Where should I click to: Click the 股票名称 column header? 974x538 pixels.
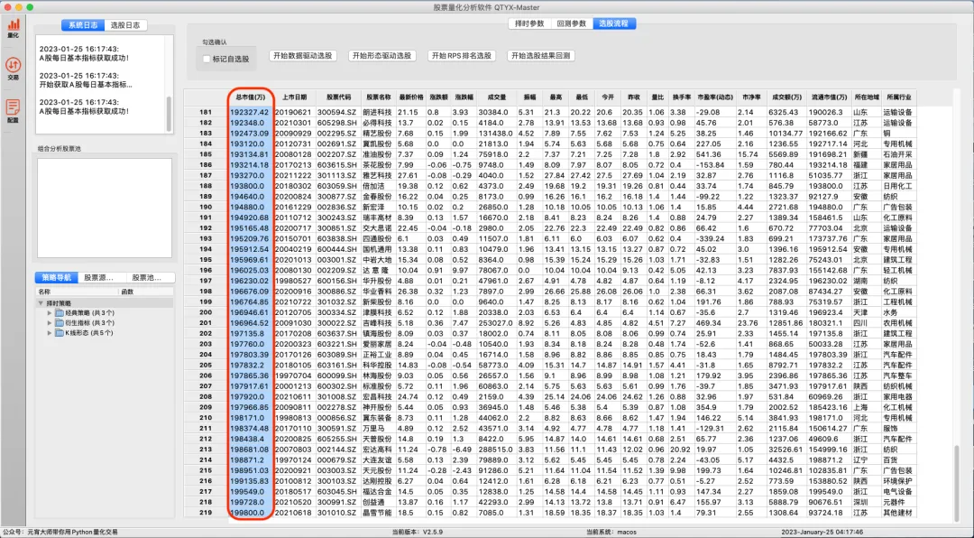378,97
